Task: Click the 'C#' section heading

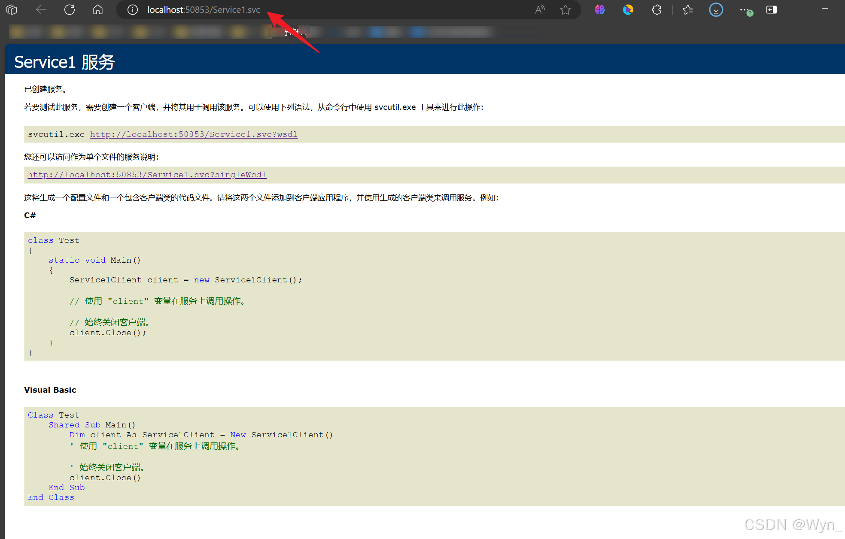Action: point(30,215)
